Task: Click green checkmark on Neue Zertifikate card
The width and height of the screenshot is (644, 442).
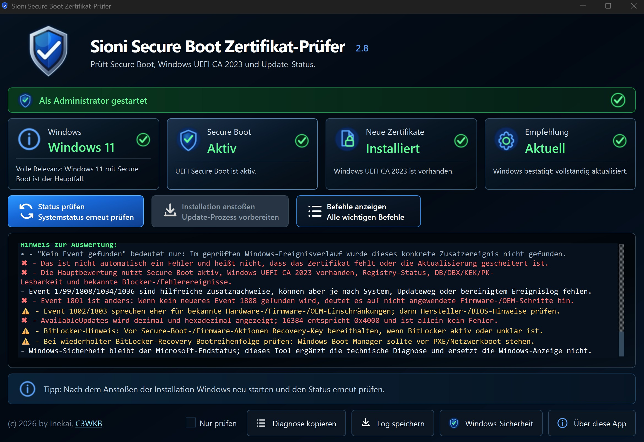Action: 461,141
